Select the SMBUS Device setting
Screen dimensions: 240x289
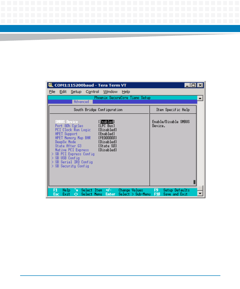pyautogui.click(x=66, y=122)
